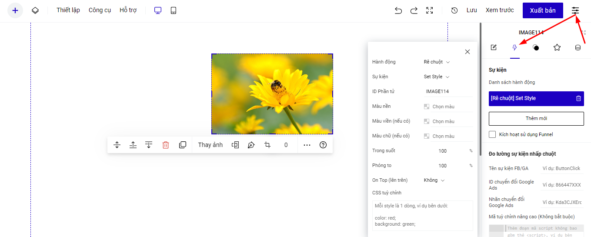591x237 pixels.
Task: Open the Sự kiện dropdown (Set Style)
Action: click(437, 77)
